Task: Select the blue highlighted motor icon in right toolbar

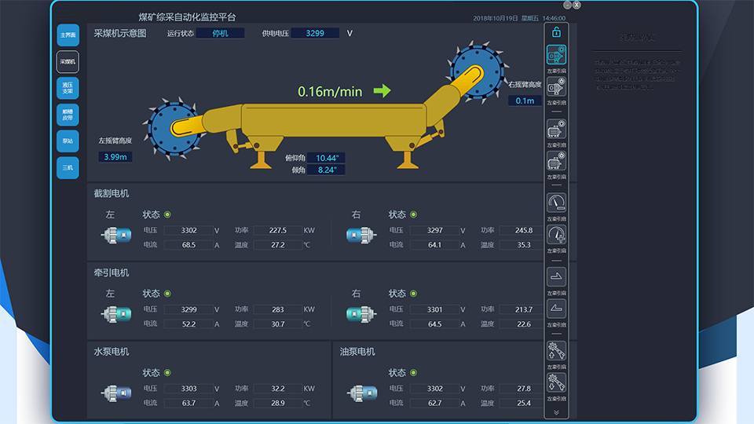Action: coord(556,56)
